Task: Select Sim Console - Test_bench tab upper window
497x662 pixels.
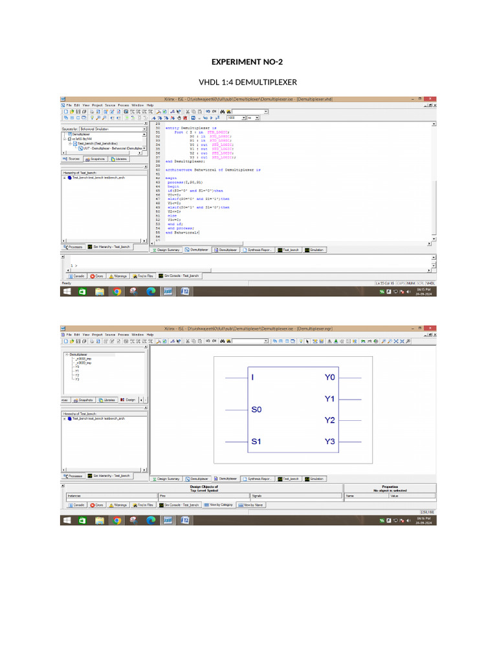Action: coord(179,276)
